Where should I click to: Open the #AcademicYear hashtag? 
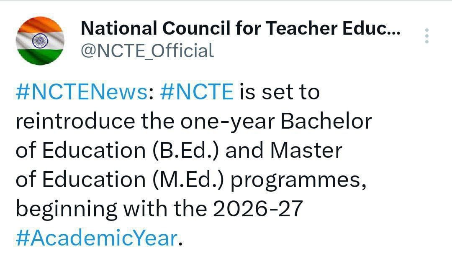97,238
